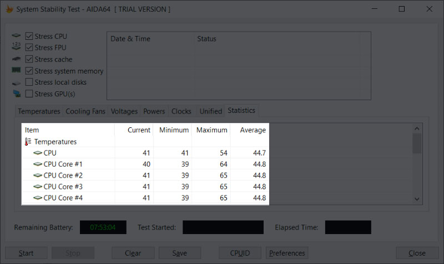Click the Minimum column header

tap(173, 130)
